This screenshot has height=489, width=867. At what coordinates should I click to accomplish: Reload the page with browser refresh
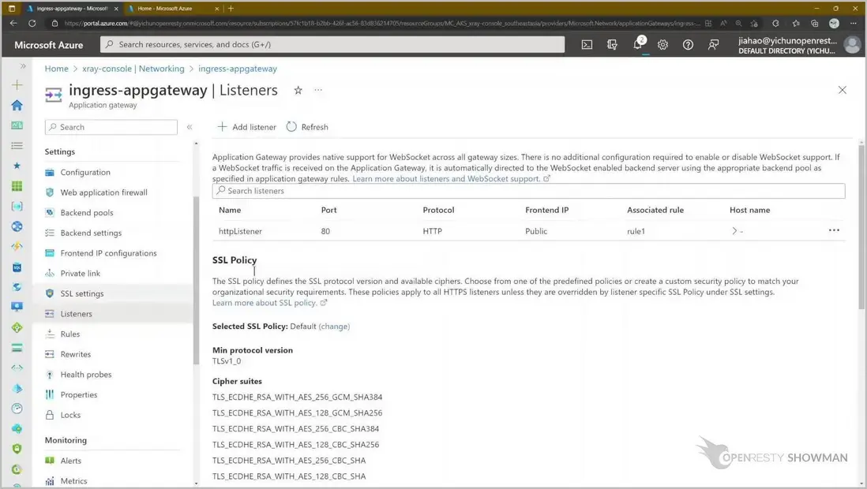tap(32, 23)
